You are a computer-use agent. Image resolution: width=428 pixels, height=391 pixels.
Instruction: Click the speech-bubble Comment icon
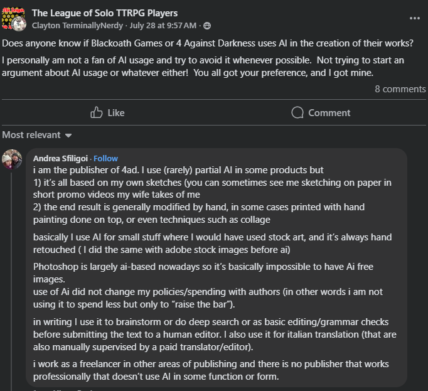click(x=298, y=112)
